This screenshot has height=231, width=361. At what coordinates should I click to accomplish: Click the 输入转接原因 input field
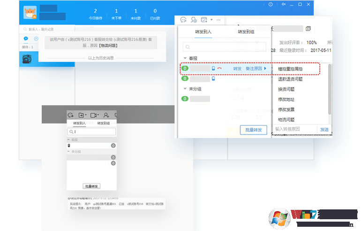(x=295, y=129)
